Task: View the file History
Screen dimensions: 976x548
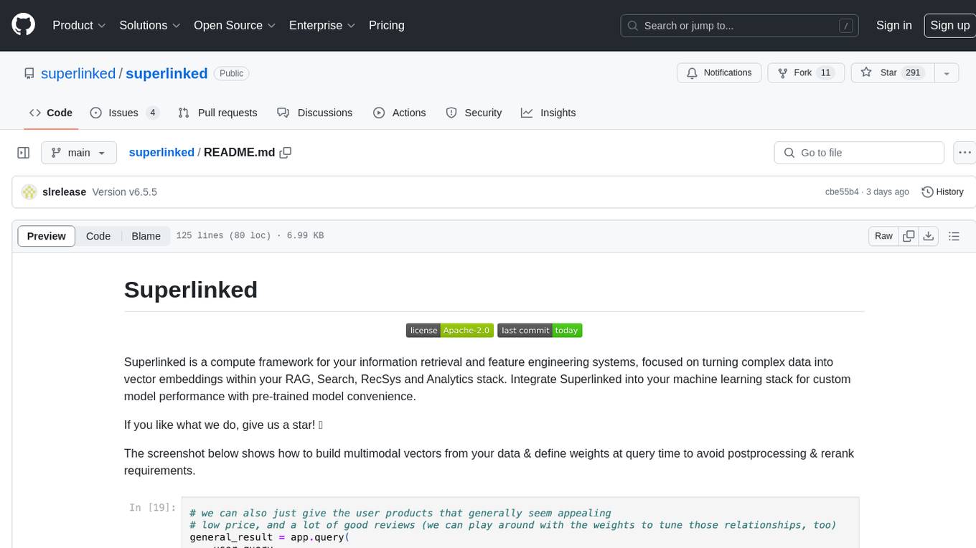Action: 942,192
